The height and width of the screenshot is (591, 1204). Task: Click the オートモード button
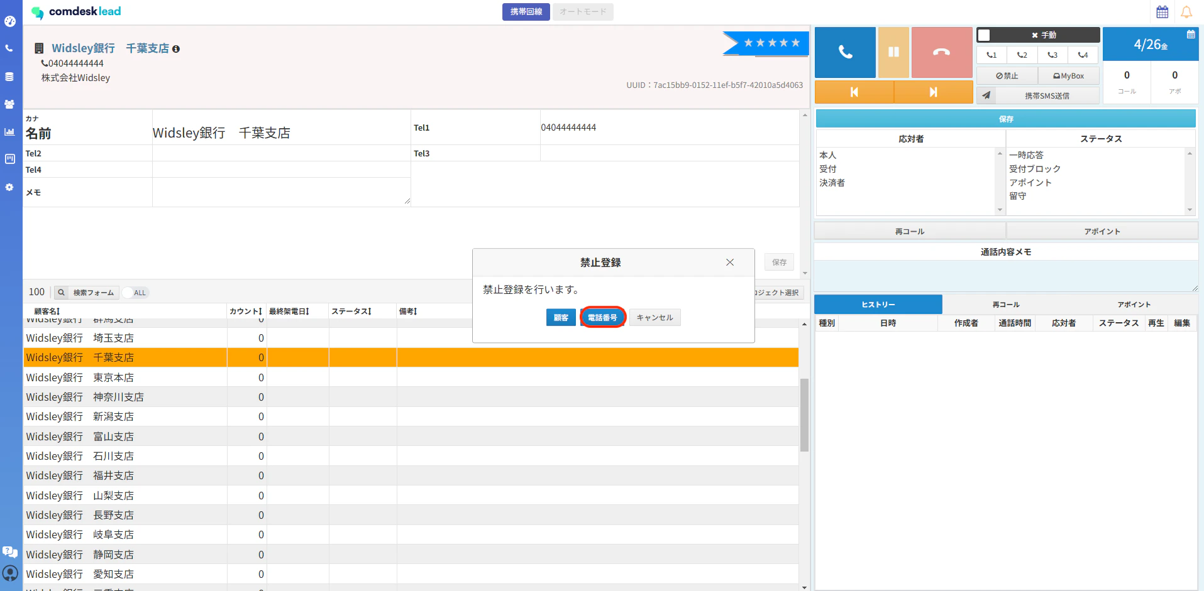[x=583, y=12]
